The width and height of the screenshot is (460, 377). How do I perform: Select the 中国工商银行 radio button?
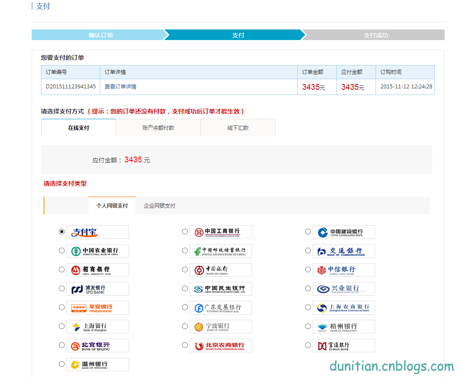click(x=185, y=232)
